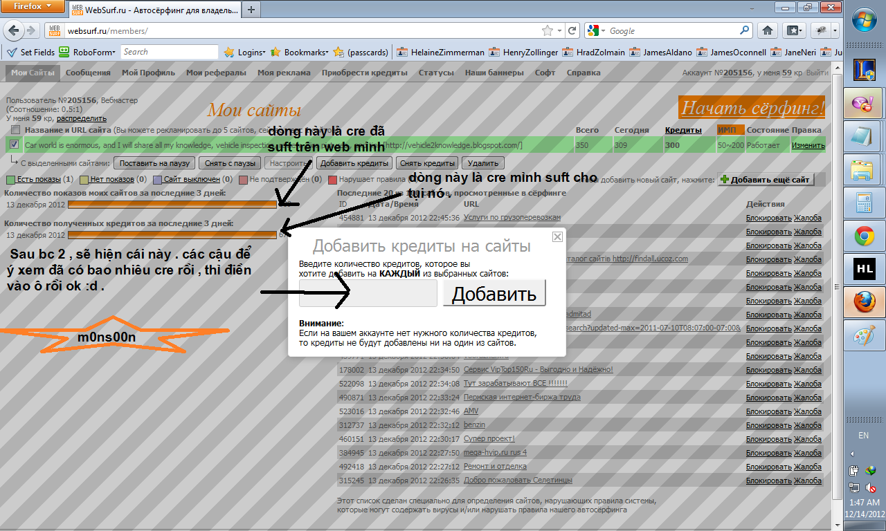Open the Notepad taskbar icon
Image resolution: width=886 pixels, height=531 pixels.
(x=863, y=137)
